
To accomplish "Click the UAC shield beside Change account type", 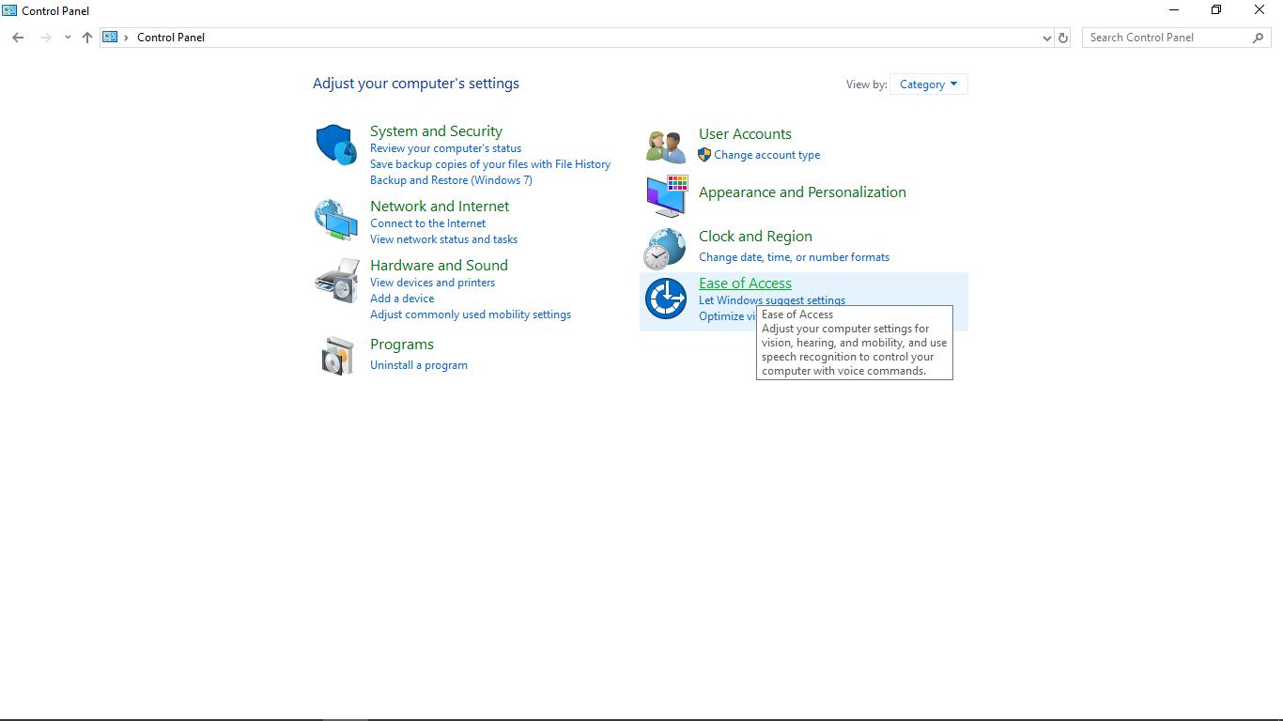I will tap(704, 155).
